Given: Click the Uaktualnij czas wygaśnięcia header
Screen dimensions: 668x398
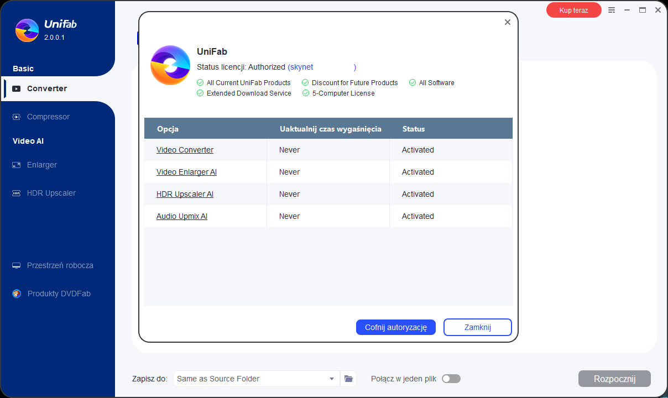Looking at the screenshot, I should [331, 129].
